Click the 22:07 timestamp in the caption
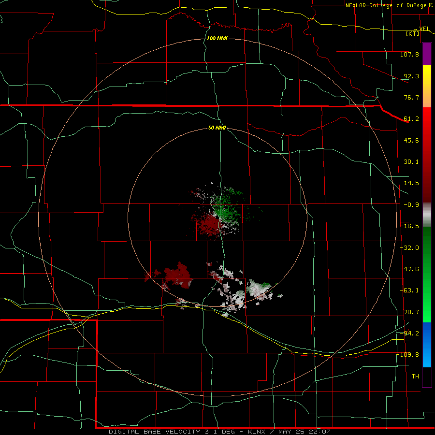435x435 pixels. click(320, 432)
